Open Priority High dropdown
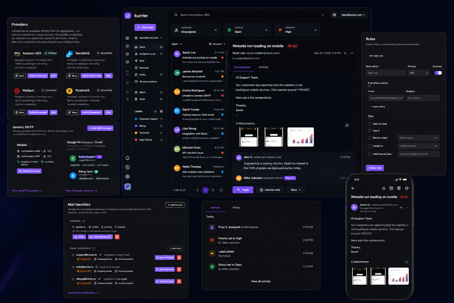Screen dimensions: 454x303 [x=297, y=30]
